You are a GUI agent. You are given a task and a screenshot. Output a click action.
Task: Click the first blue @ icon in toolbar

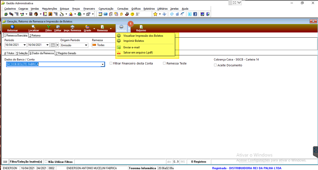pos(172,14)
